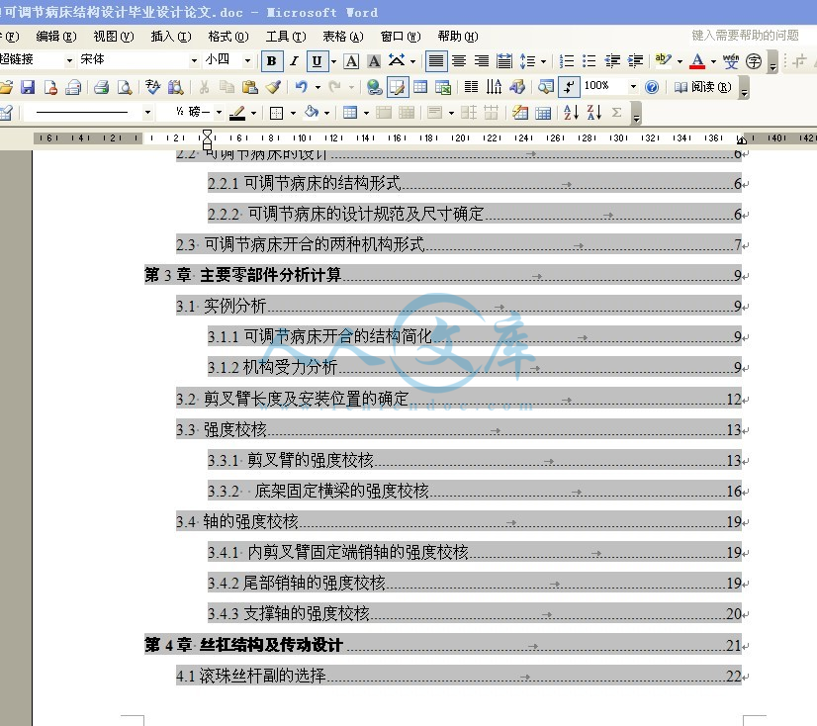The image size is (817, 726).
Task: Toggle distributed alignment
Action: pos(503,61)
